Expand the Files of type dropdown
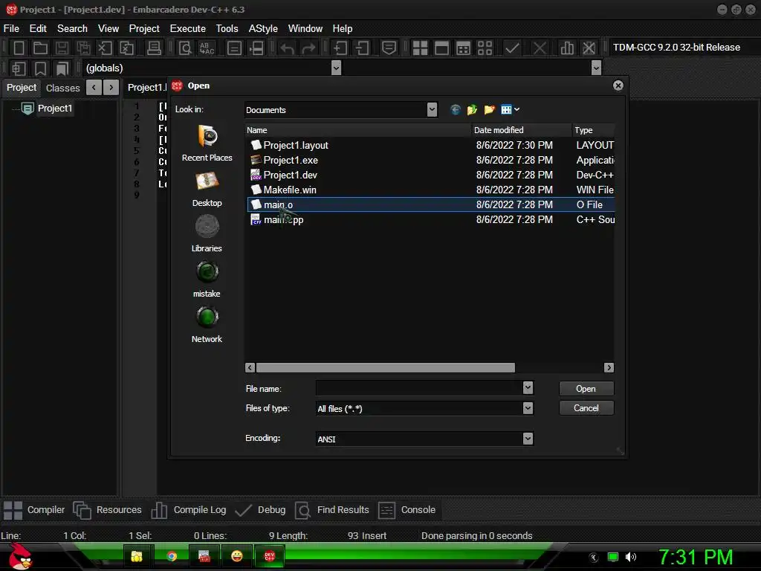Viewport: 761px width, 571px height. (x=528, y=408)
